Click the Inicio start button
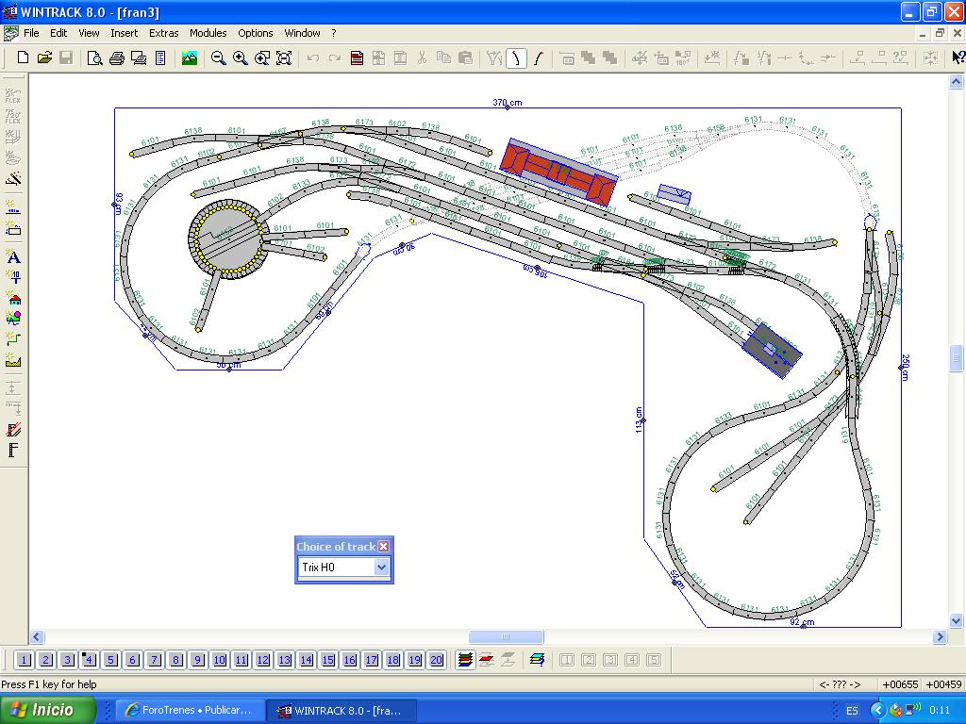Image resolution: width=966 pixels, height=724 pixels. (48, 710)
